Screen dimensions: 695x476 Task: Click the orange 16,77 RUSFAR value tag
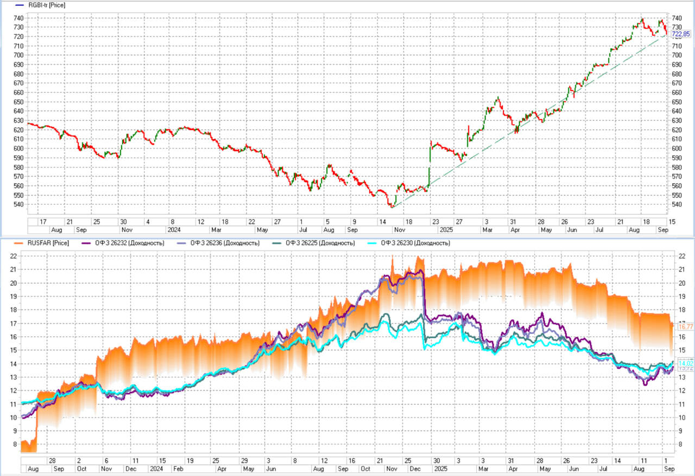click(x=686, y=327)
